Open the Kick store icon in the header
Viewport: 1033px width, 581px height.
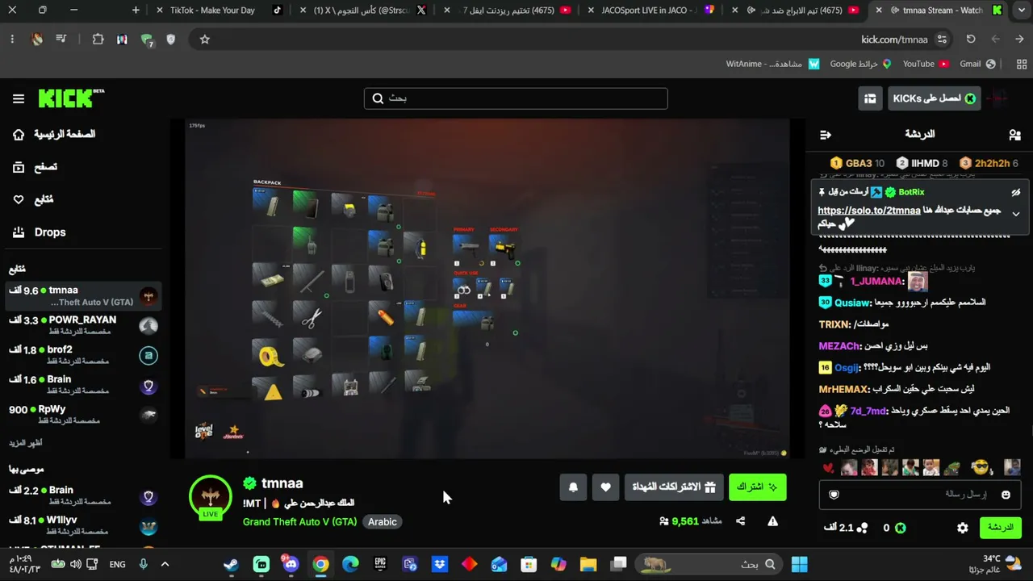coord(870,98)
